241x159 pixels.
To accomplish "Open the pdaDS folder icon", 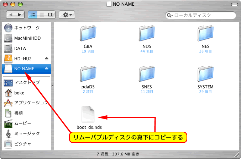I will (x=88, y=74).
